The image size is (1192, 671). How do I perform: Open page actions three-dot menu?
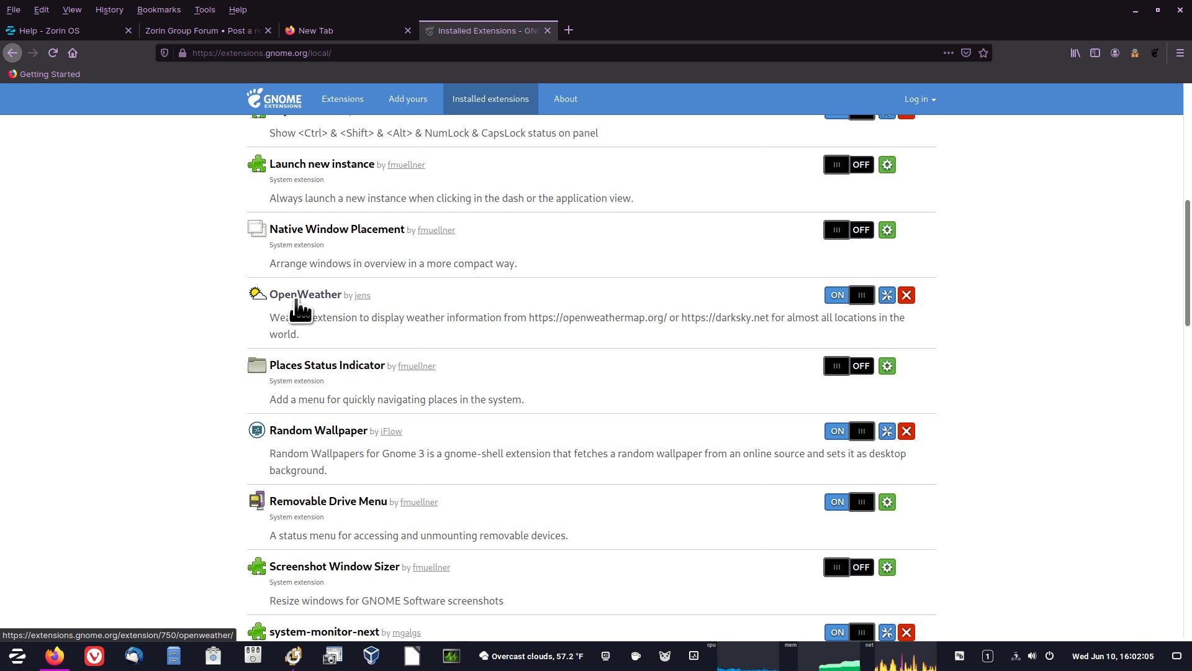pos(948,53)
